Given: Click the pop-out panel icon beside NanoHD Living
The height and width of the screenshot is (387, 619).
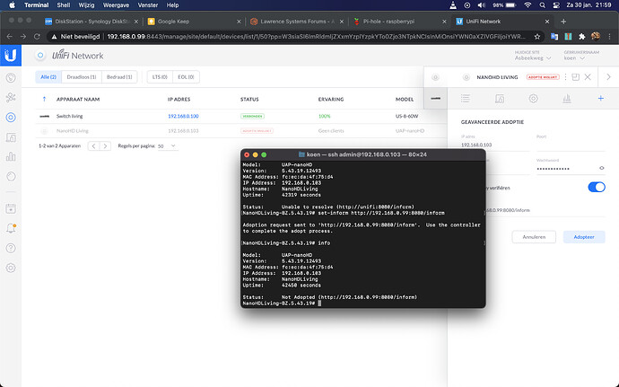Looking at the screenshot, I should pyautogui.click(x=576, y=77).
